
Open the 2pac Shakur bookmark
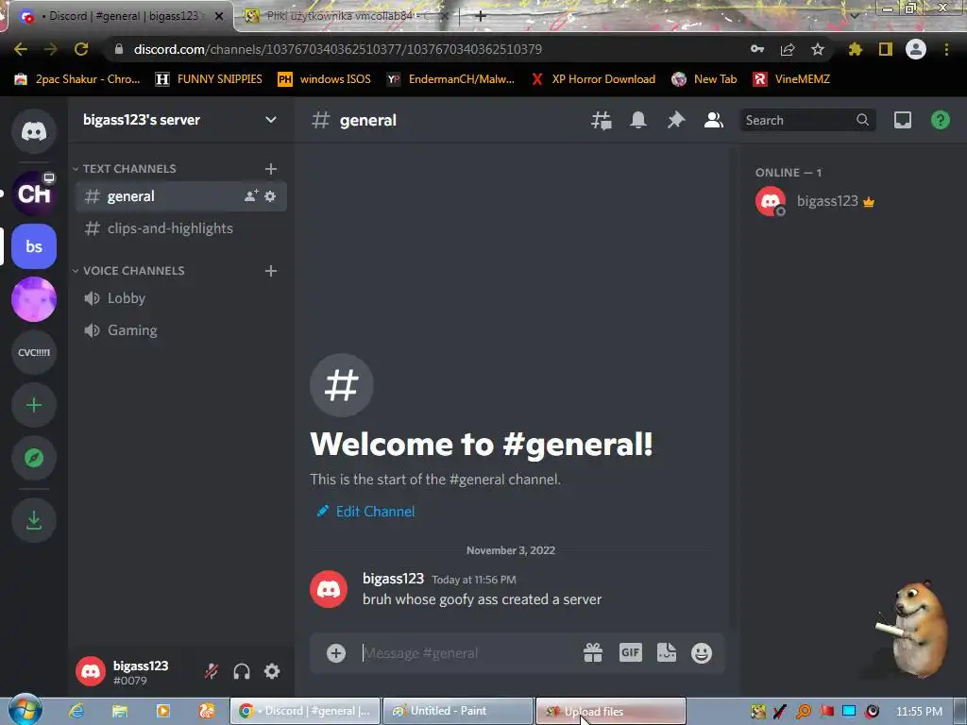(x=77, y=79)
